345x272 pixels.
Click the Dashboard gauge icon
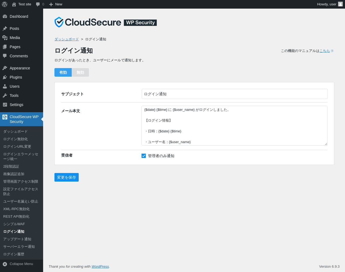point(5,16)
